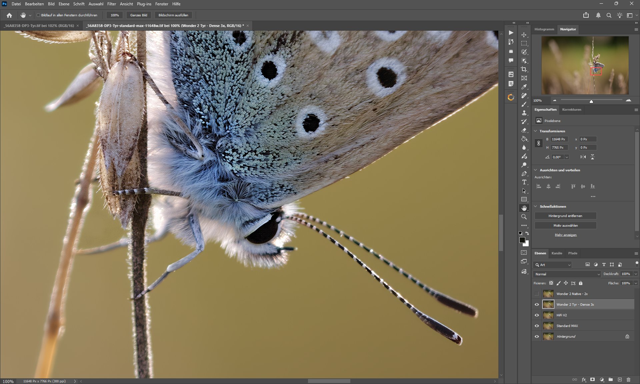Screen dimensions: 640x384
Task: Select the Eyedropper tool
Action: [x=524, y=87]
